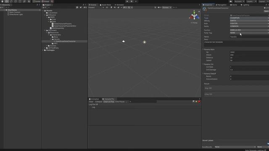Select the camera object in the scene view

124,41
